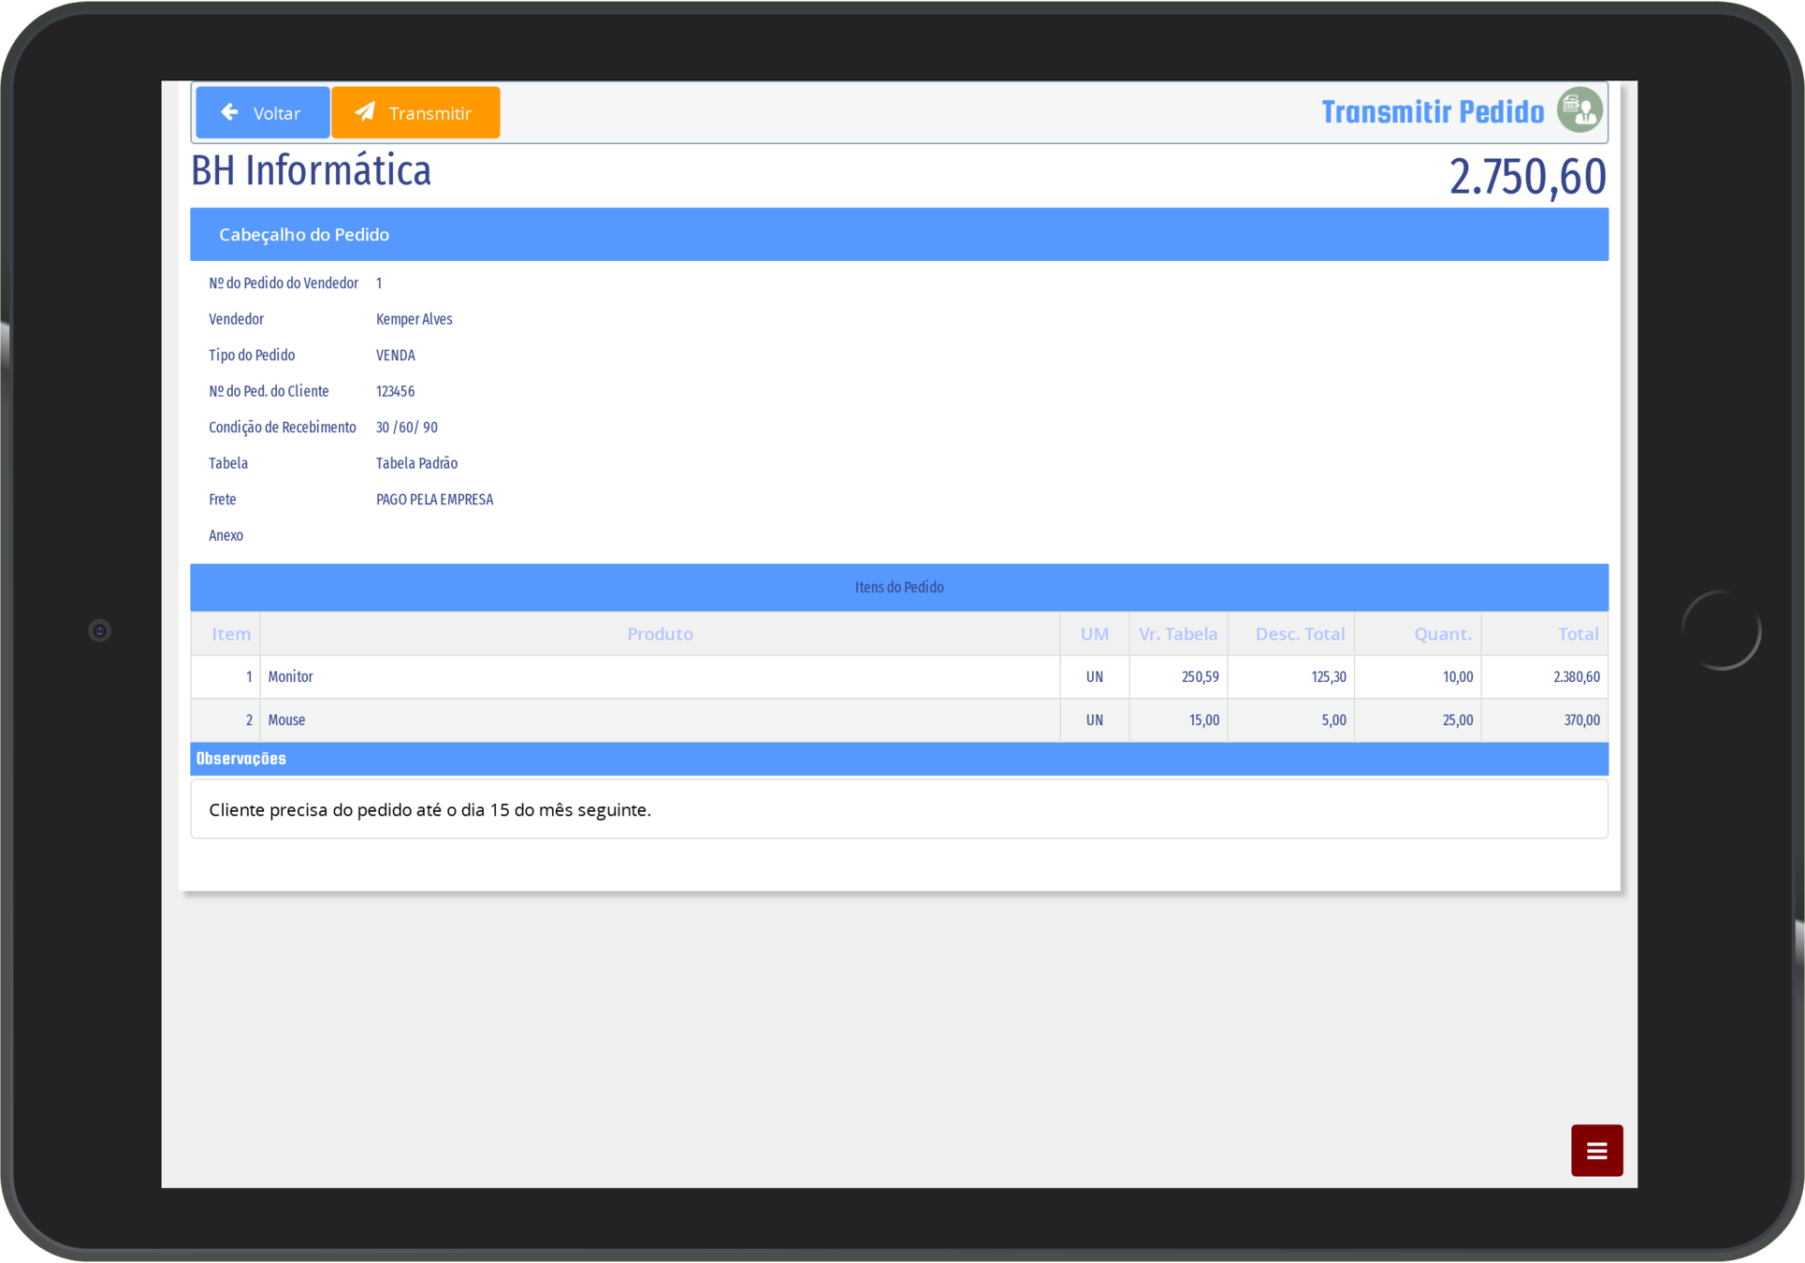Click the Produto column header
Image resolution: width=1805 pixels, height=1263 pixels.
pyautogui.click(x=660, y=633)
